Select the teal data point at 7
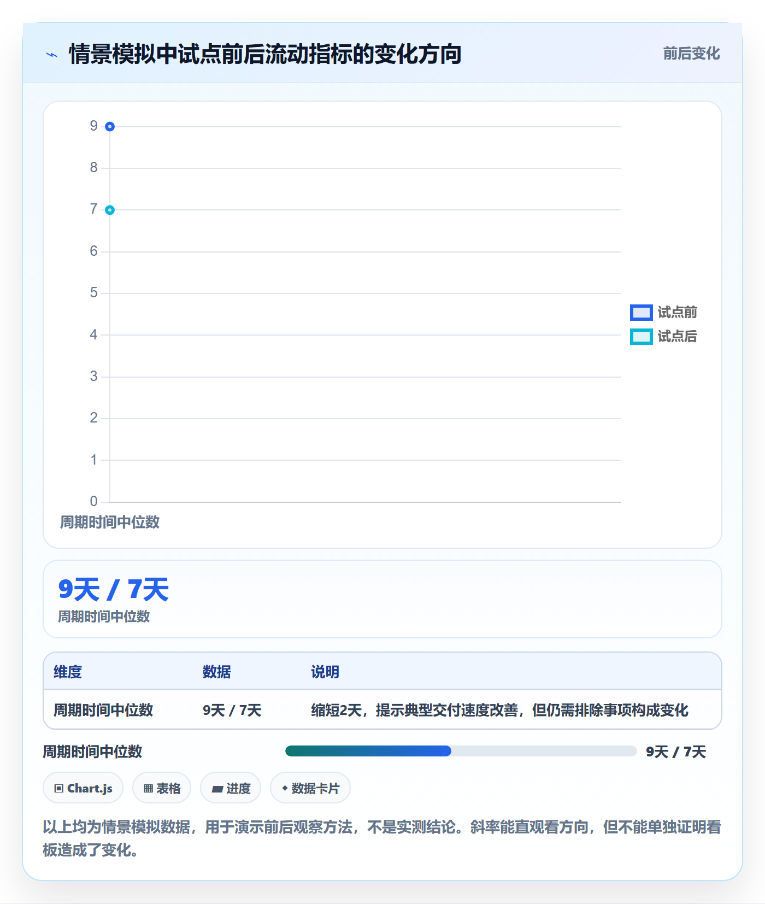765x904 pixels. (x=110, y=210)
